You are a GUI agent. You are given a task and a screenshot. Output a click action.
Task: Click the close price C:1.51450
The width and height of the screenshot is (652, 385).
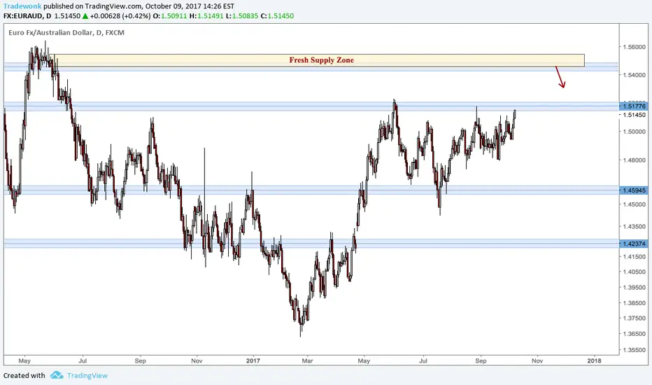[277, 16]
